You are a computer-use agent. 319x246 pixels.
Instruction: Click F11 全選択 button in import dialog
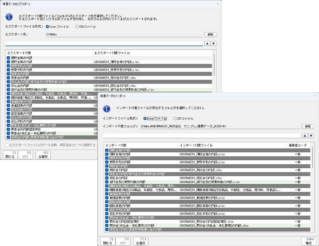coord(141,241)
